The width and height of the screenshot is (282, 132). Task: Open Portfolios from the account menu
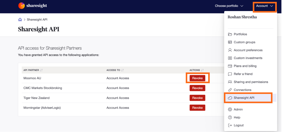240,34
